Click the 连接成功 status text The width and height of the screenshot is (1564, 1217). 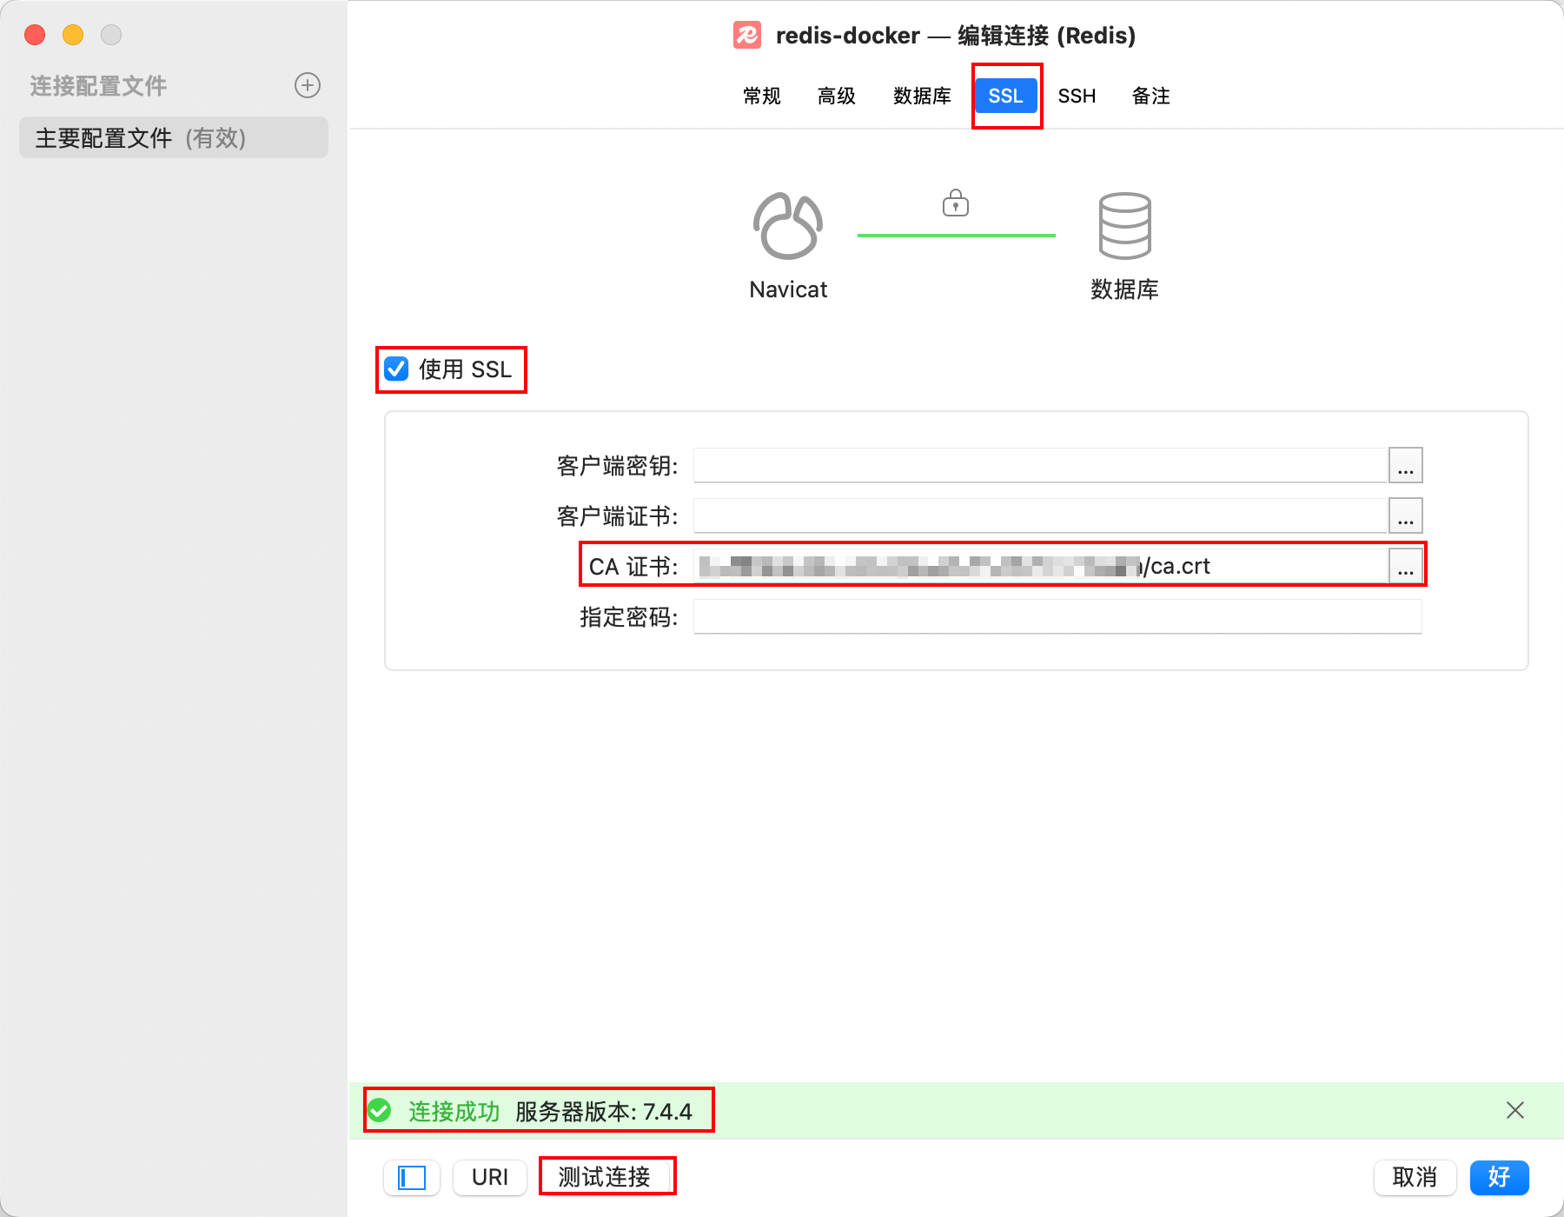click(454, 1111)
